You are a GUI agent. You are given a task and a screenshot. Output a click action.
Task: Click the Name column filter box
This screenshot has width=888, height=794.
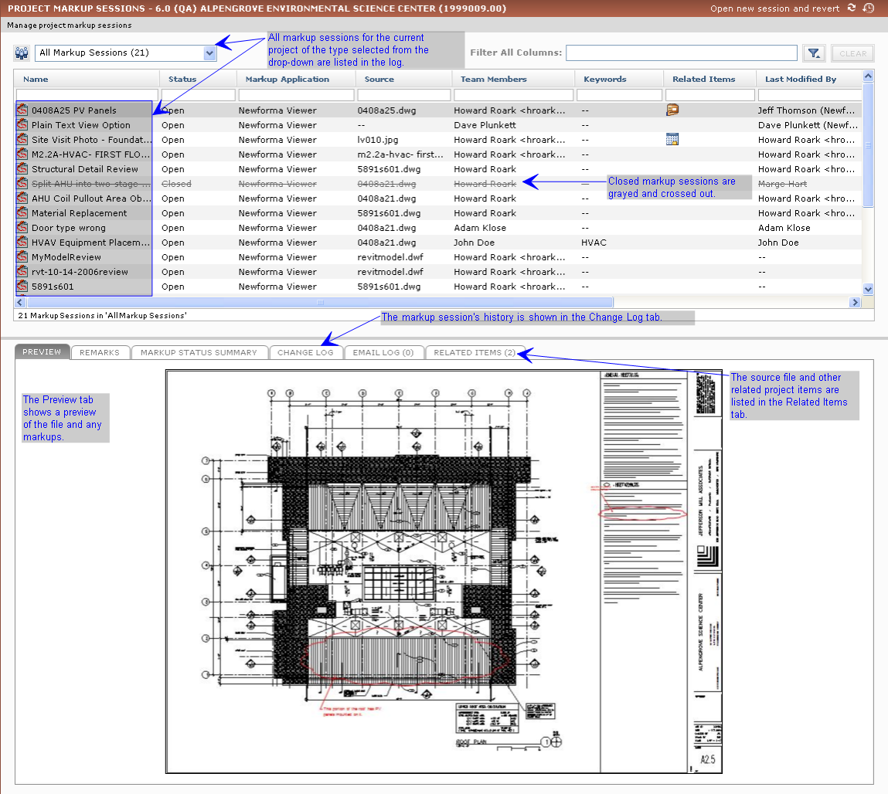[x=87, y=95]
